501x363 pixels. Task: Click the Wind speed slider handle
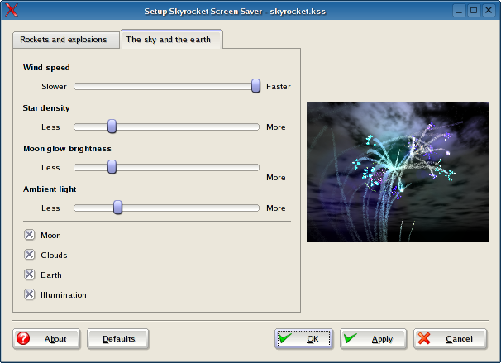tap(255, 86)
